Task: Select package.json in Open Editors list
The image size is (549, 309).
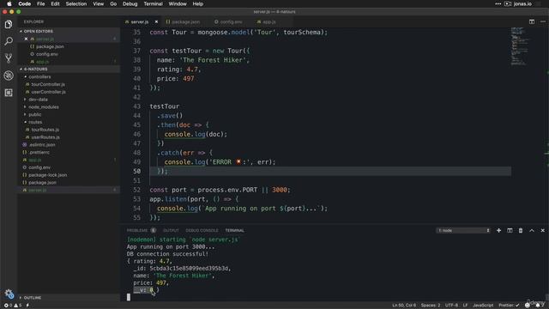Action: pos(50,46)
